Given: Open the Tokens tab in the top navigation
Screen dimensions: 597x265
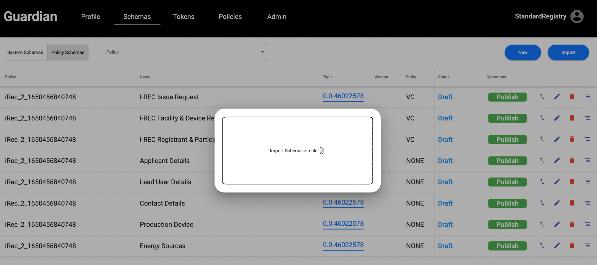Looking at the screenshot, I should tap(183, 17).
